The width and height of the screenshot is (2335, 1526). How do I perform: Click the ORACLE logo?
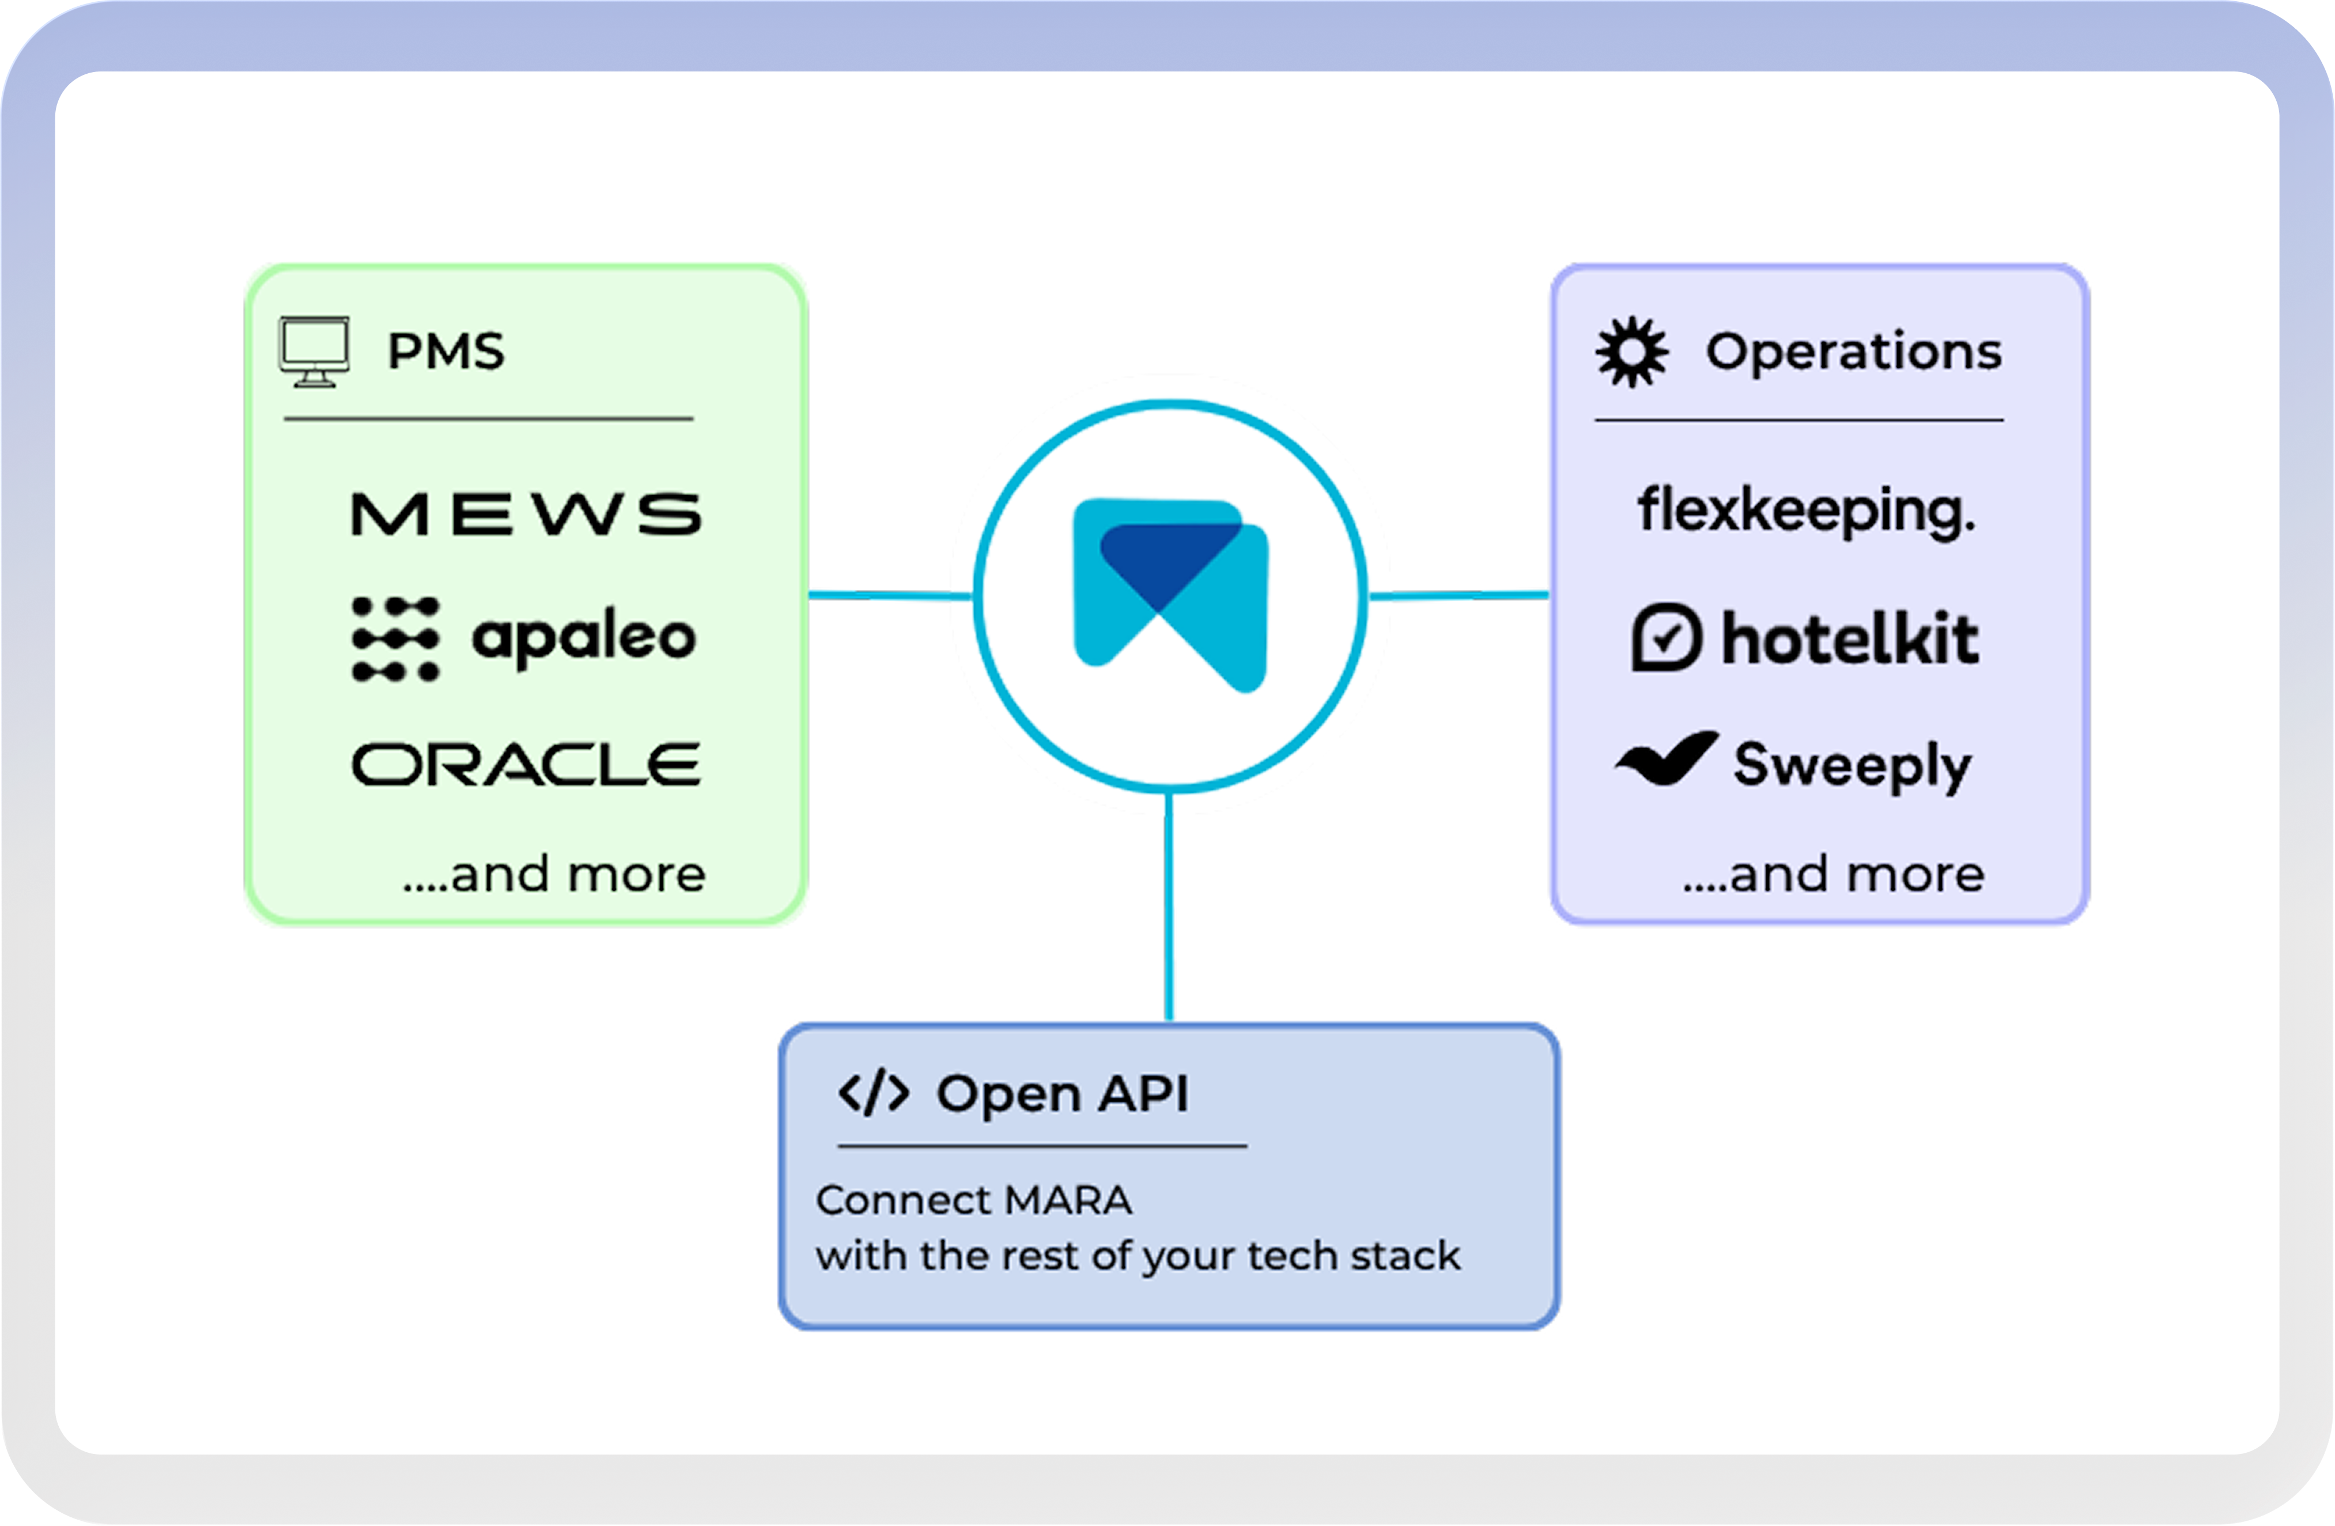[x=527, y=765]
